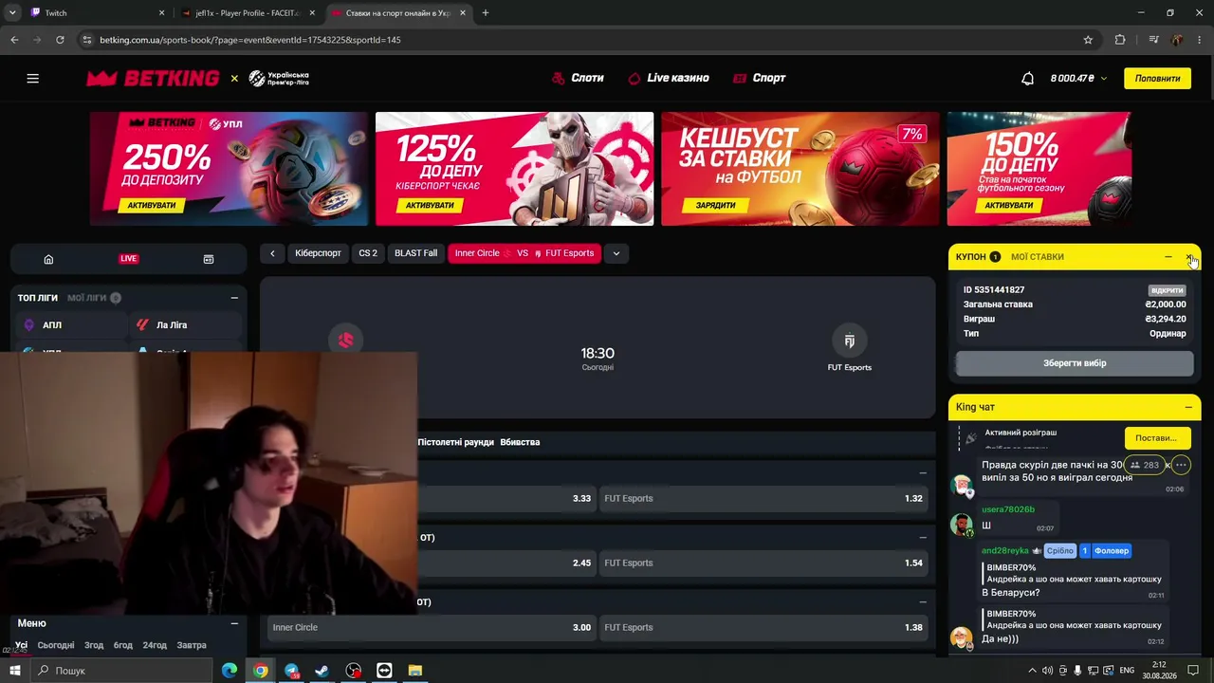Open the 125% esports bonus banner
The height and width of the screenshot is (683, 1214).
[x=514, y=169]
